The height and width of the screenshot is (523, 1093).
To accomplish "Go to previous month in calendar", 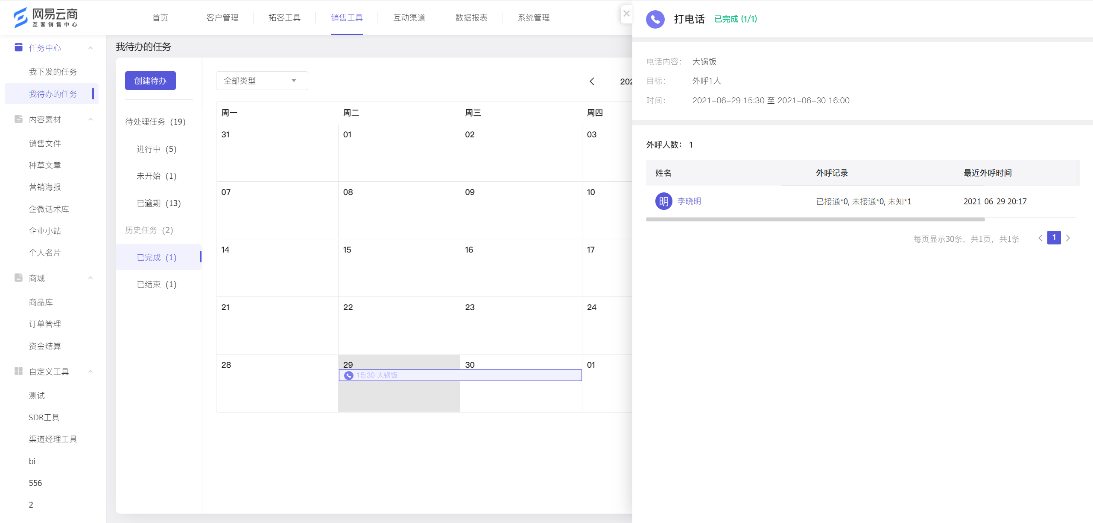I will pyautogui.click(x=592, y=81).
